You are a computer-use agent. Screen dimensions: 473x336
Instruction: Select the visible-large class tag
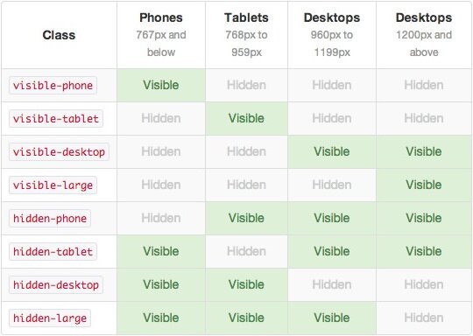pos(53,185)
